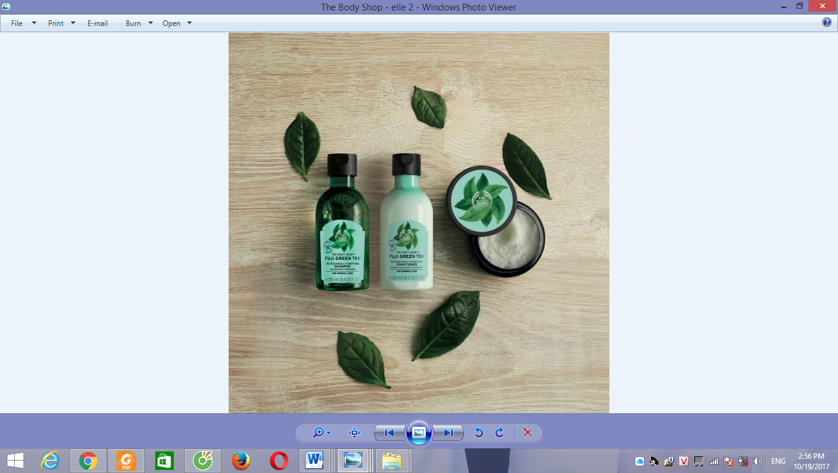
Task: Select the Photo Viewer taskbar button
Action: [354, 461]
